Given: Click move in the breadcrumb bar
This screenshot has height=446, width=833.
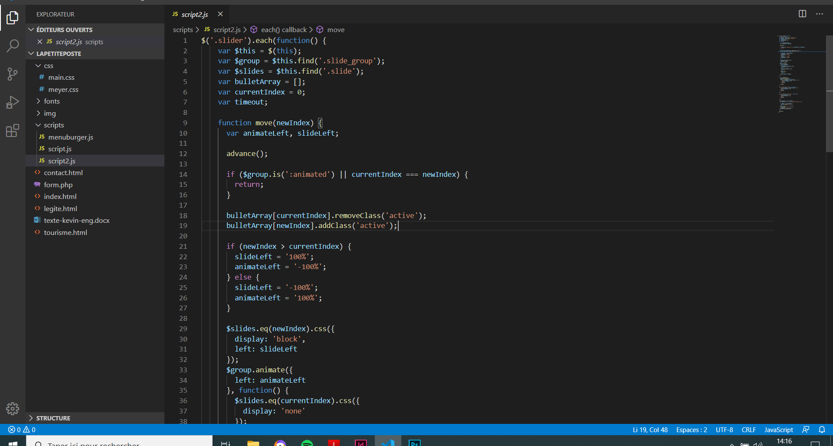Looking at the screenshot, I should coord(336,29).
